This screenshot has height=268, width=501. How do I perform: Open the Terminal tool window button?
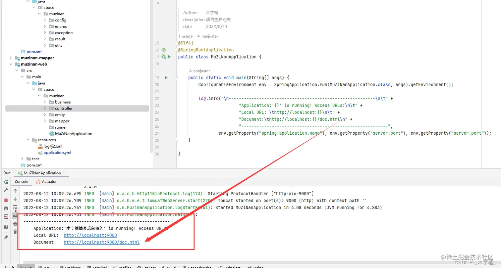coord(97,267)
